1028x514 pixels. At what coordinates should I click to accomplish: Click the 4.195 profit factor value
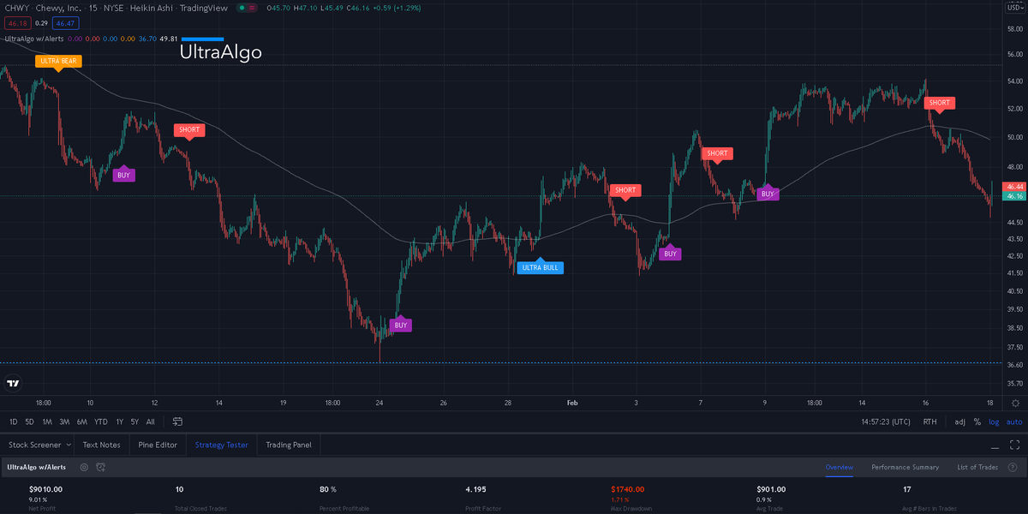click(x=475, y=490)
